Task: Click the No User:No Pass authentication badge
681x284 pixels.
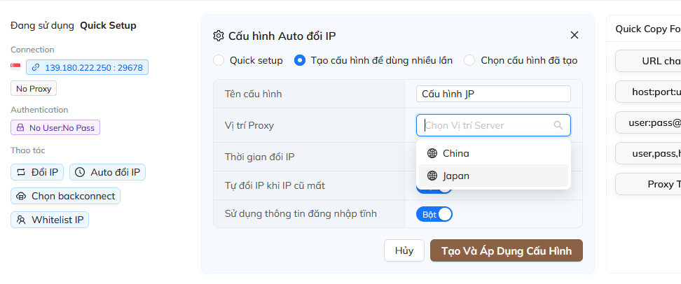Action: [55, 128]
